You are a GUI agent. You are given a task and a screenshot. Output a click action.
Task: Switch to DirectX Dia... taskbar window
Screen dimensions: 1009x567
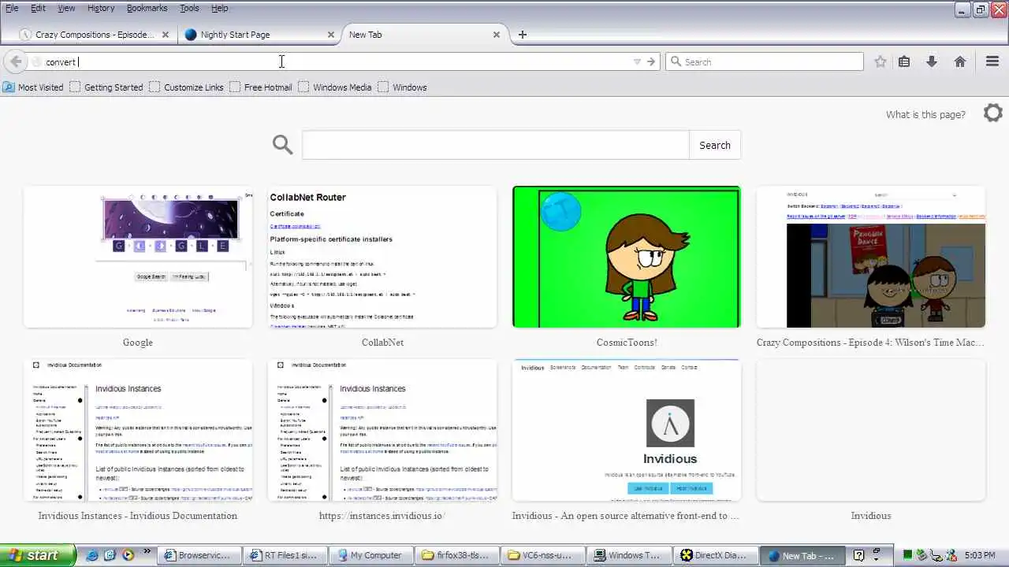point(714,555)
